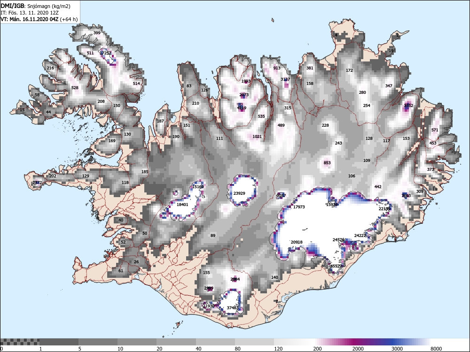Viewport: 470px width, 352px height.
Task: Select the value 514
Action: [136, 84]
